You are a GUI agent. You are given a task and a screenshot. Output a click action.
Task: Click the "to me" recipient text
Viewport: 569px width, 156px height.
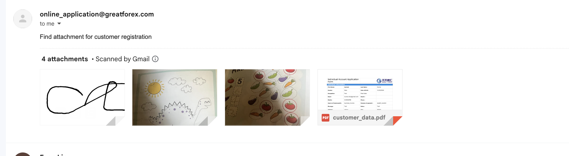pos(47,24)
